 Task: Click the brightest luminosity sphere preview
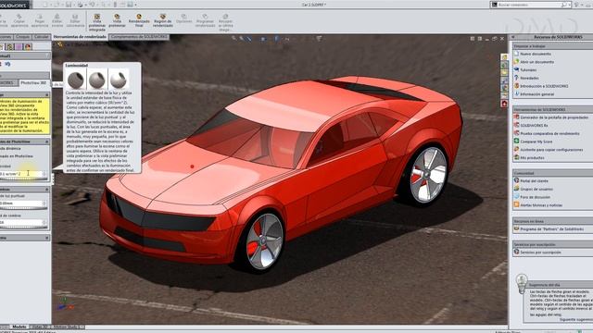[x=119, y=80]
